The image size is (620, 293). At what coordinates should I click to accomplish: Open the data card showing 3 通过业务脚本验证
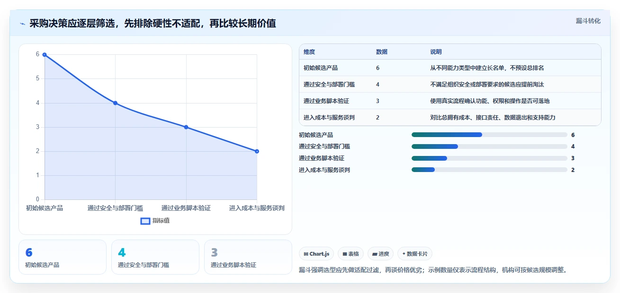point(248,257)
